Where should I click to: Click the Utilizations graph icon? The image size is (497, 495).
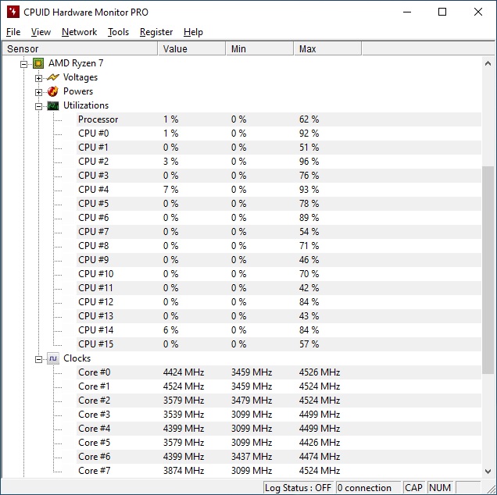(53, 105)
